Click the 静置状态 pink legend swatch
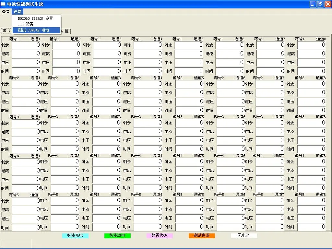 (160, 235)
